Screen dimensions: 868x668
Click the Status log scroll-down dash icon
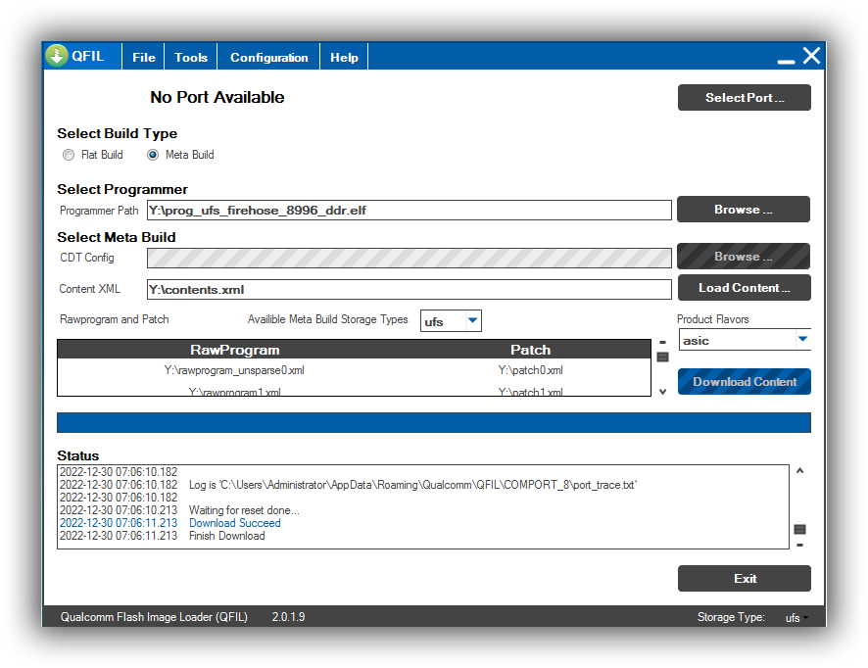[799, 546]
